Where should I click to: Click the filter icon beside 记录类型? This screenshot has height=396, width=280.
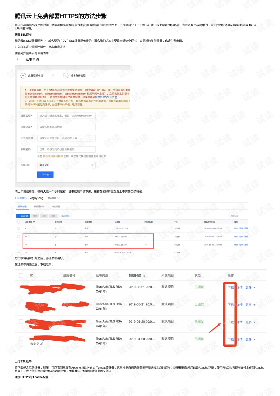34,222
